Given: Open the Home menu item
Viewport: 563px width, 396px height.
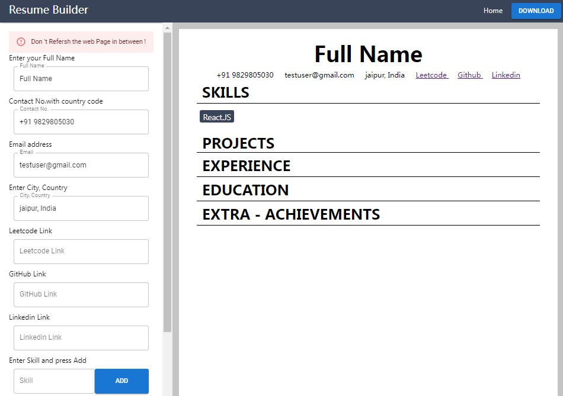Looking at the screenshot, I should tap(492, 11).
